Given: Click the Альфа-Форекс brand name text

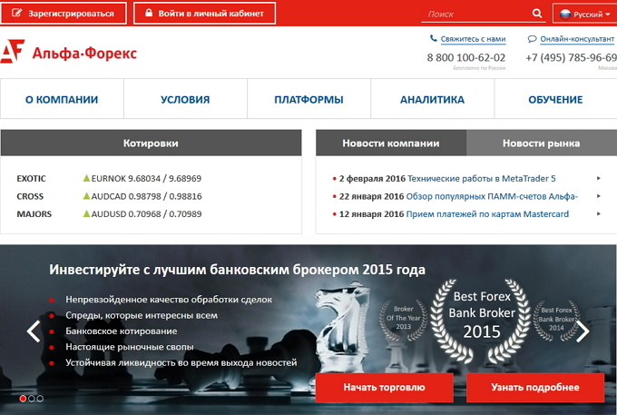Looking at the screenshot, I should (x=84, y=53).
